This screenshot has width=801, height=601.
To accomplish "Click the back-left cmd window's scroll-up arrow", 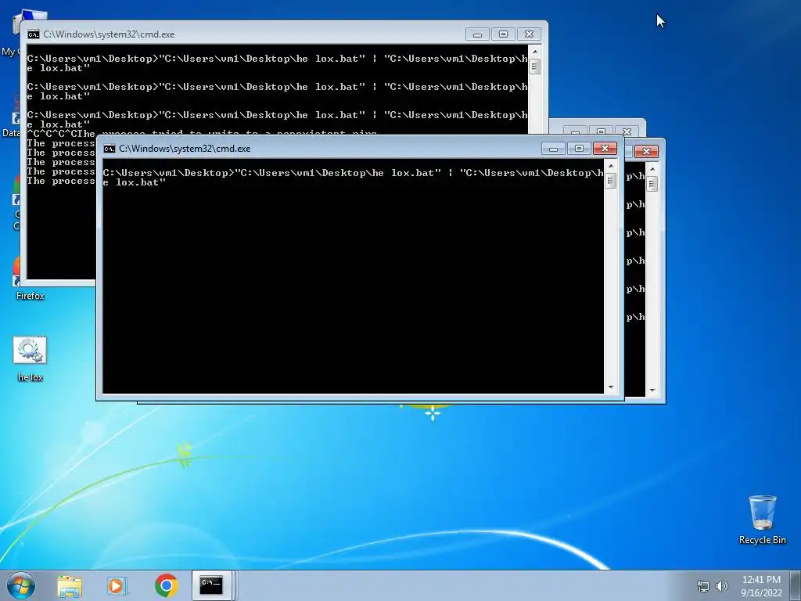I will click(x=534, y=52).
